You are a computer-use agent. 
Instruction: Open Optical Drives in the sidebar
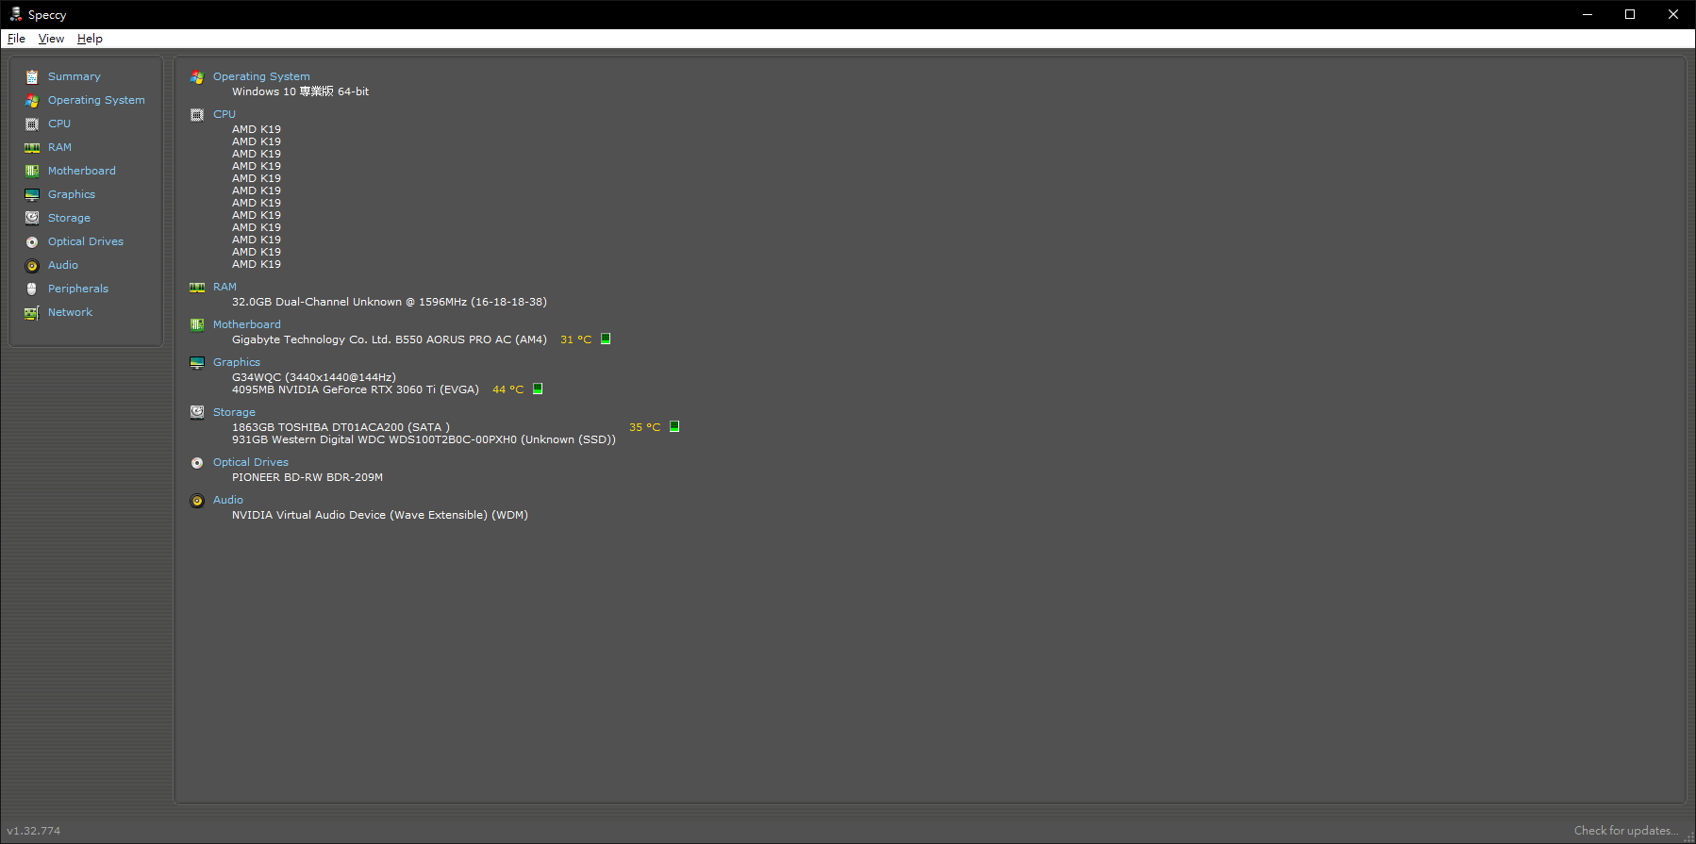click(x=86, y=241)
